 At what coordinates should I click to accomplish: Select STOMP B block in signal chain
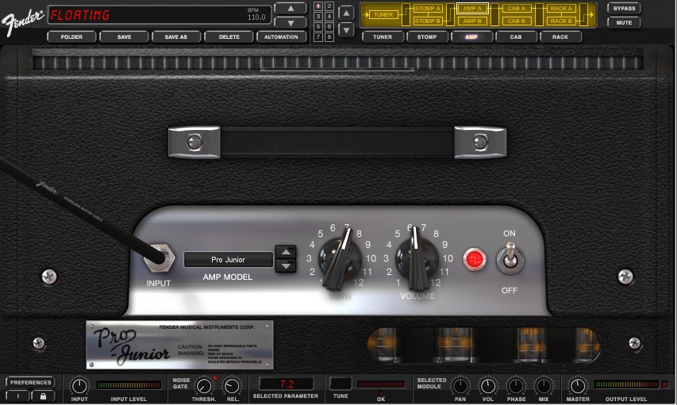(428, 21)
